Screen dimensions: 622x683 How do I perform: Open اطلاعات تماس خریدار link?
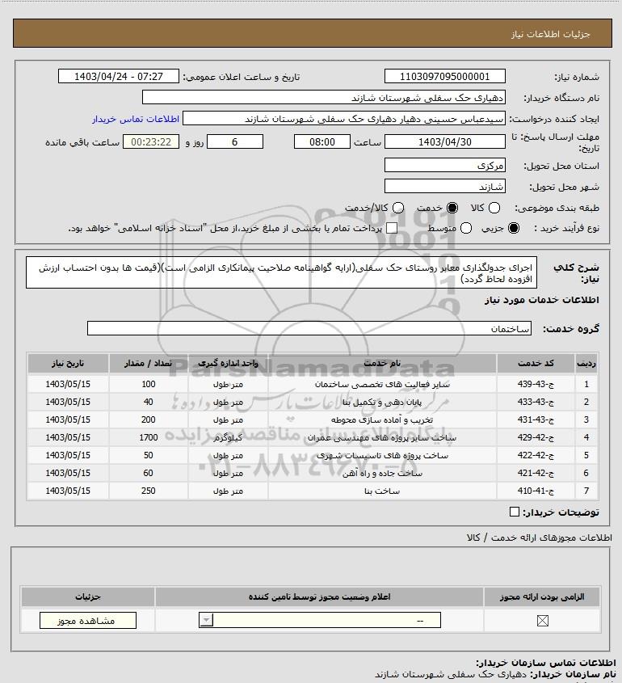click(136, 119)
